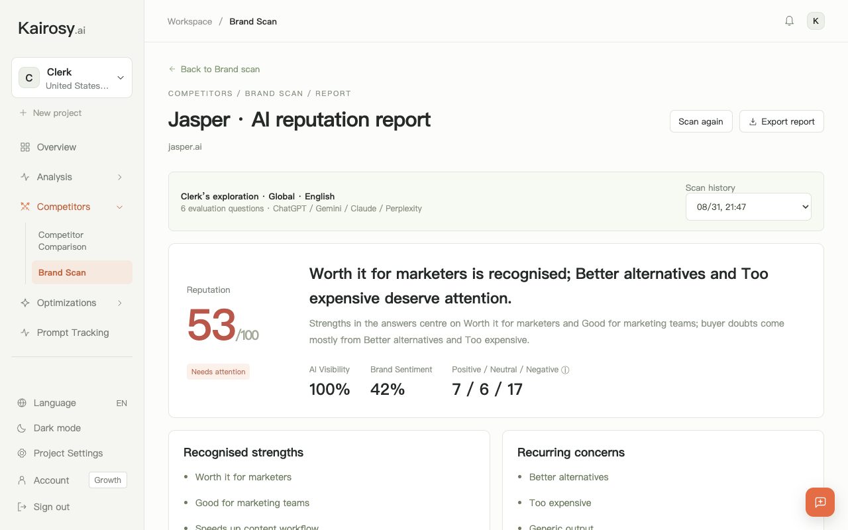This screenshot has width=848, height=530.
Task: Click the C project avatar tile
Action: tap(29, 78)
